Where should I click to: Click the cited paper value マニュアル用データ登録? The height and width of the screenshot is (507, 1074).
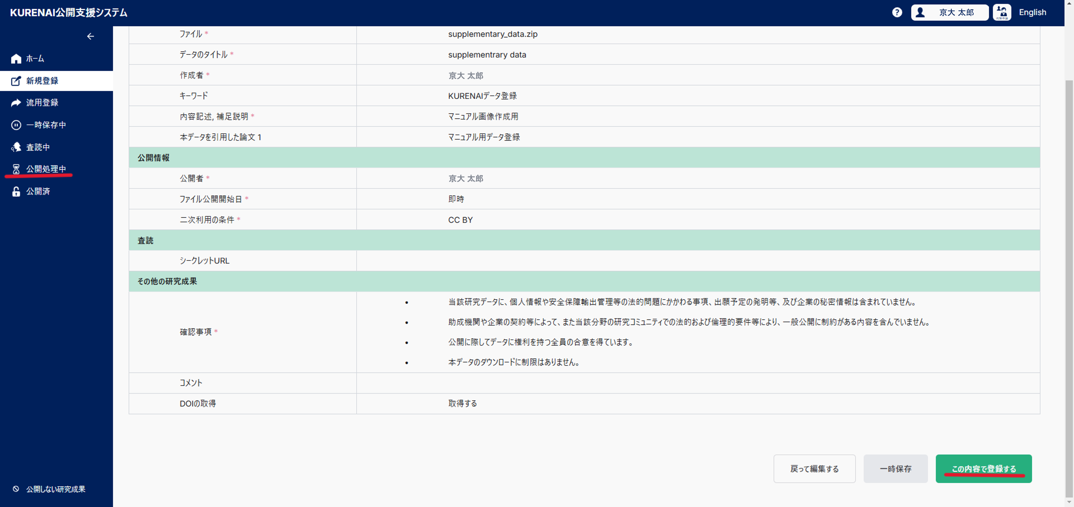coord(484,137)
